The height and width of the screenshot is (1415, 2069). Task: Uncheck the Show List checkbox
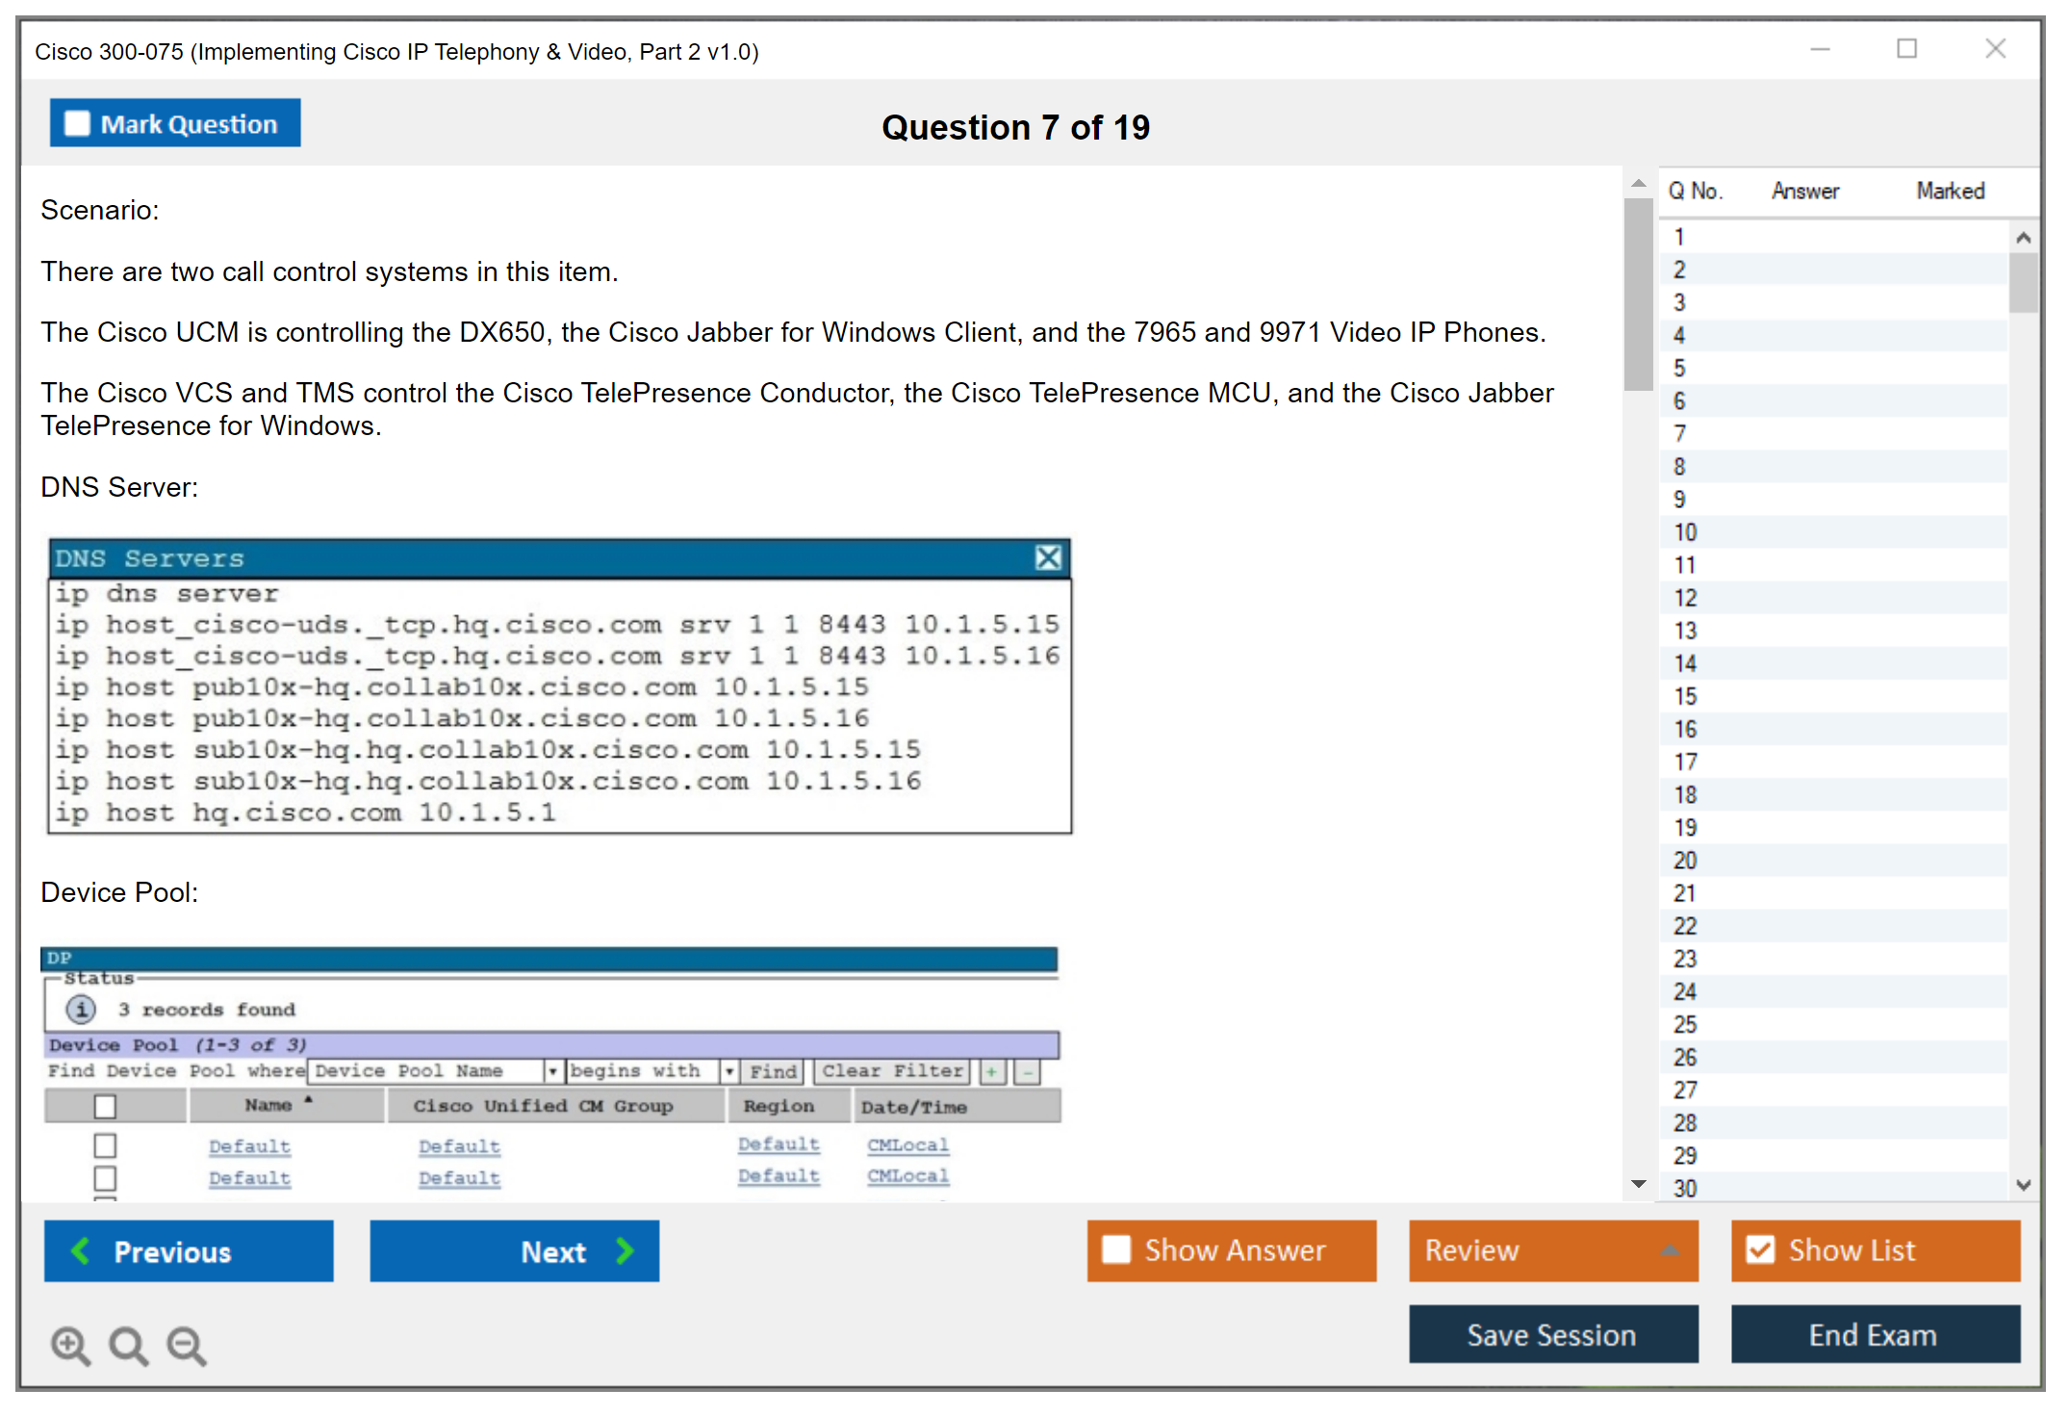click(1760, 1249)
